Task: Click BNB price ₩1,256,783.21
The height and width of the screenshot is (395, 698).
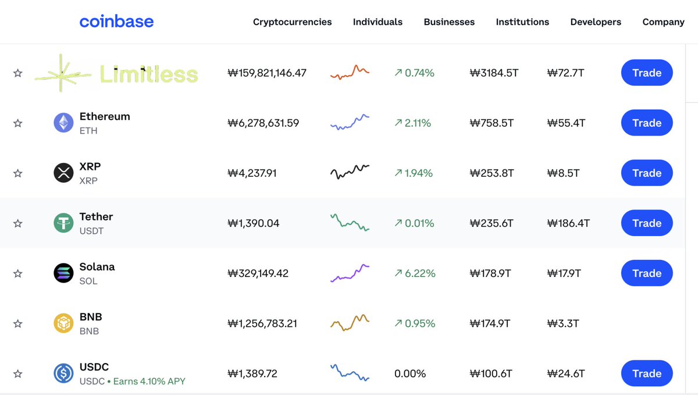Action: 262,323
